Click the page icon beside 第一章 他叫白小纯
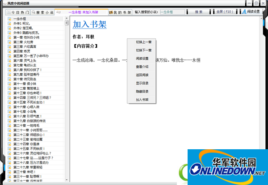268x185 pixels. click(x=9, y=37)
